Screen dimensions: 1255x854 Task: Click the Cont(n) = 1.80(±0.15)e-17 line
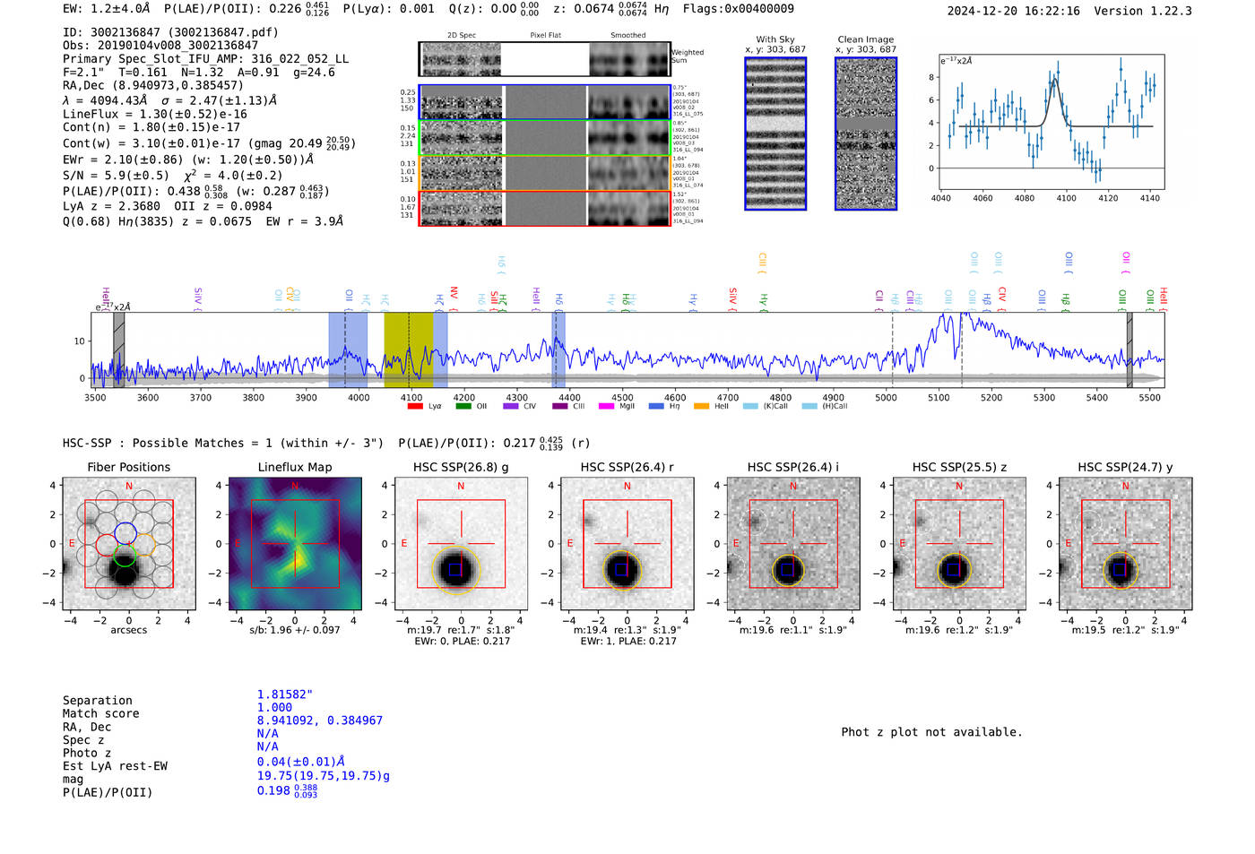click(x=151, y=128)
